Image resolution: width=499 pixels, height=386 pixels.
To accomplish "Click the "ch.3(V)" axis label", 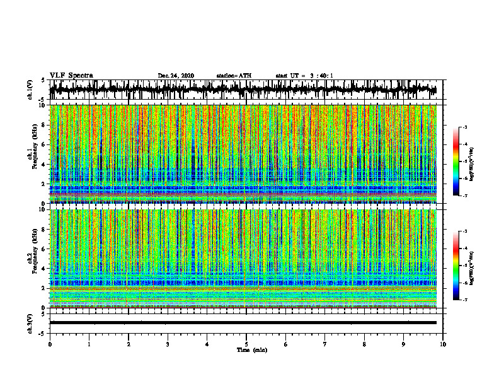I will [30, 324].
